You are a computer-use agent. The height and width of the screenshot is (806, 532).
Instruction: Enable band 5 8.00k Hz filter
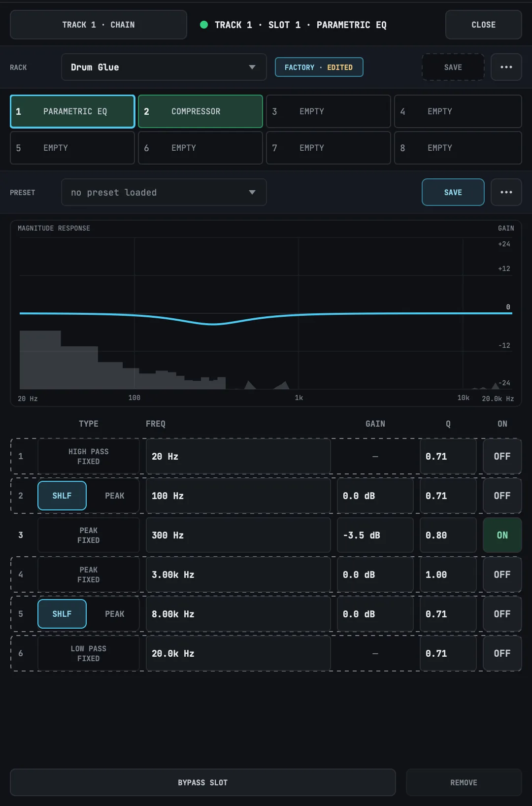tap(502, 614)
